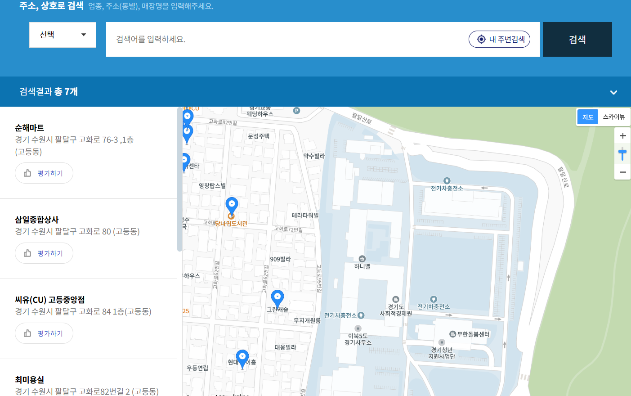Click the orange 당나귀도서관 library marker
Image resolution: width=631 pixels, height=396 pixels.
coord(231,216)
